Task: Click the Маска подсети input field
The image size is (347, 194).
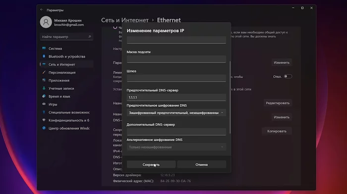Action: click(x=176, y=59)
